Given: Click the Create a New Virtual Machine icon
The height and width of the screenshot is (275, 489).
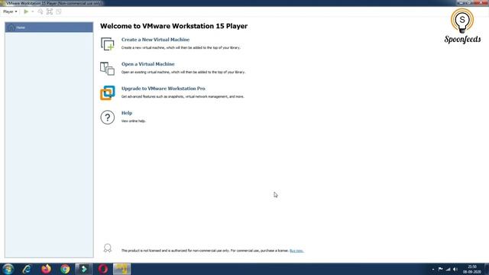Looking at the screenshot, I should (108, 44).
